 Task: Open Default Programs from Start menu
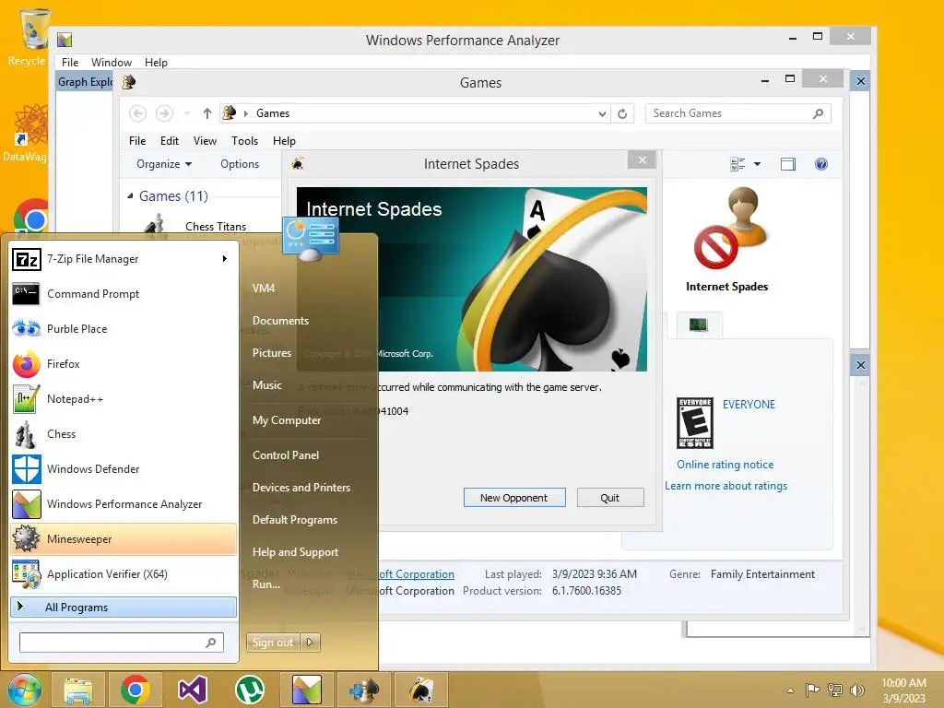tap(295, 520)
